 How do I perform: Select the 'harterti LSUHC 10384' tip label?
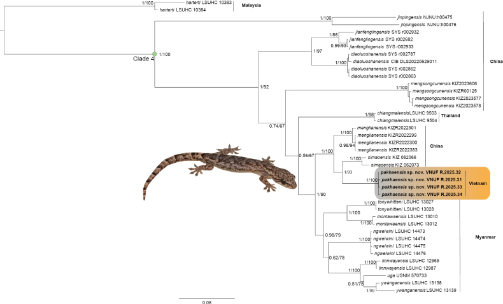coord(183,10)
